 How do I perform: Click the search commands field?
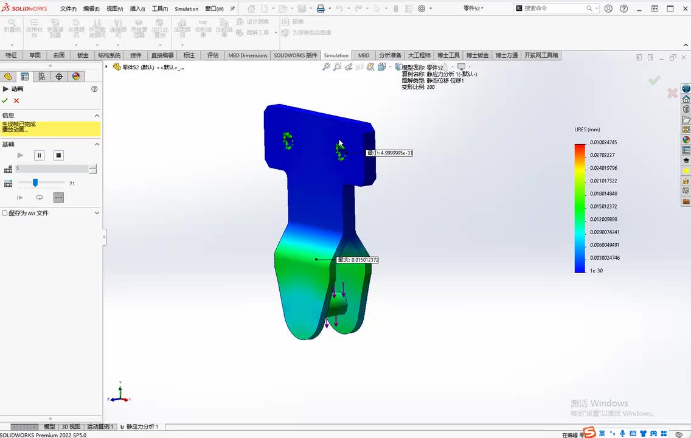(553, 9)
